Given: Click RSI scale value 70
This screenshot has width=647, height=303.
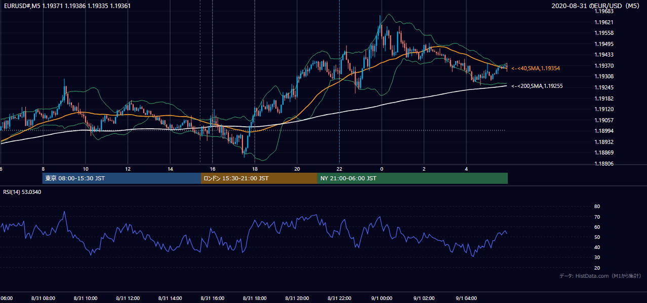Looking at the screenshot, I should point(597,217).
